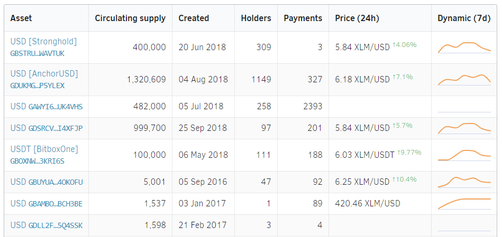Click the 420.46 XLM/USD price cell
Viewport: 502px width, 237px height.
click(x=368, y=204)
